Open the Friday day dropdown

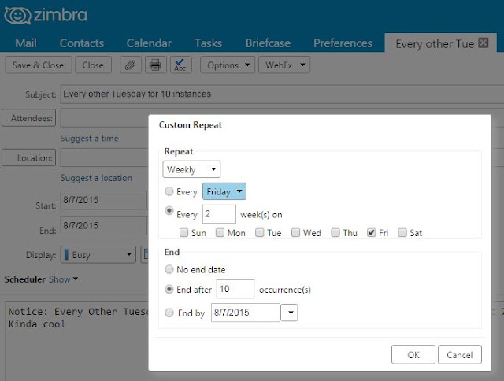[224, 191]
